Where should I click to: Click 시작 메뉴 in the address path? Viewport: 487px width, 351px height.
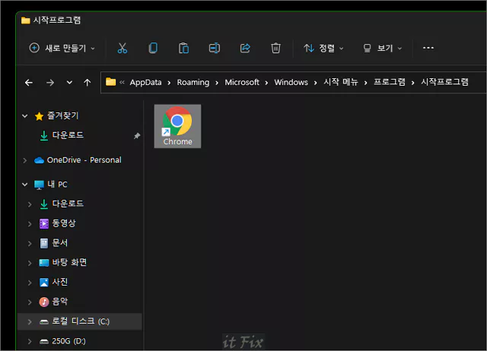click(x=341, y=82)
